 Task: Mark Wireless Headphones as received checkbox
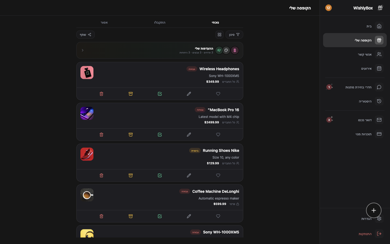coord(160,94)
